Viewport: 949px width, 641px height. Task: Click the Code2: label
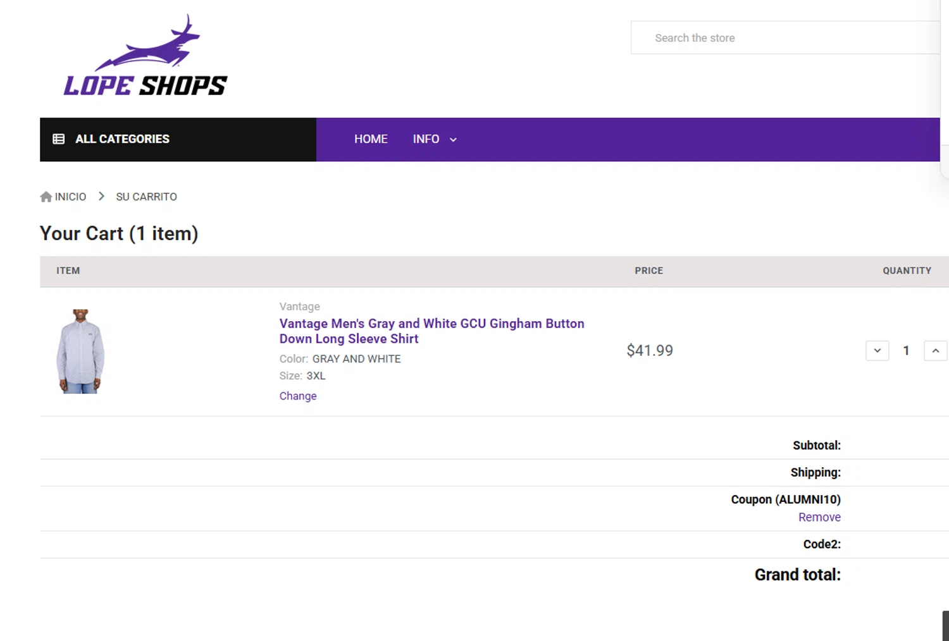click(822, 544)
